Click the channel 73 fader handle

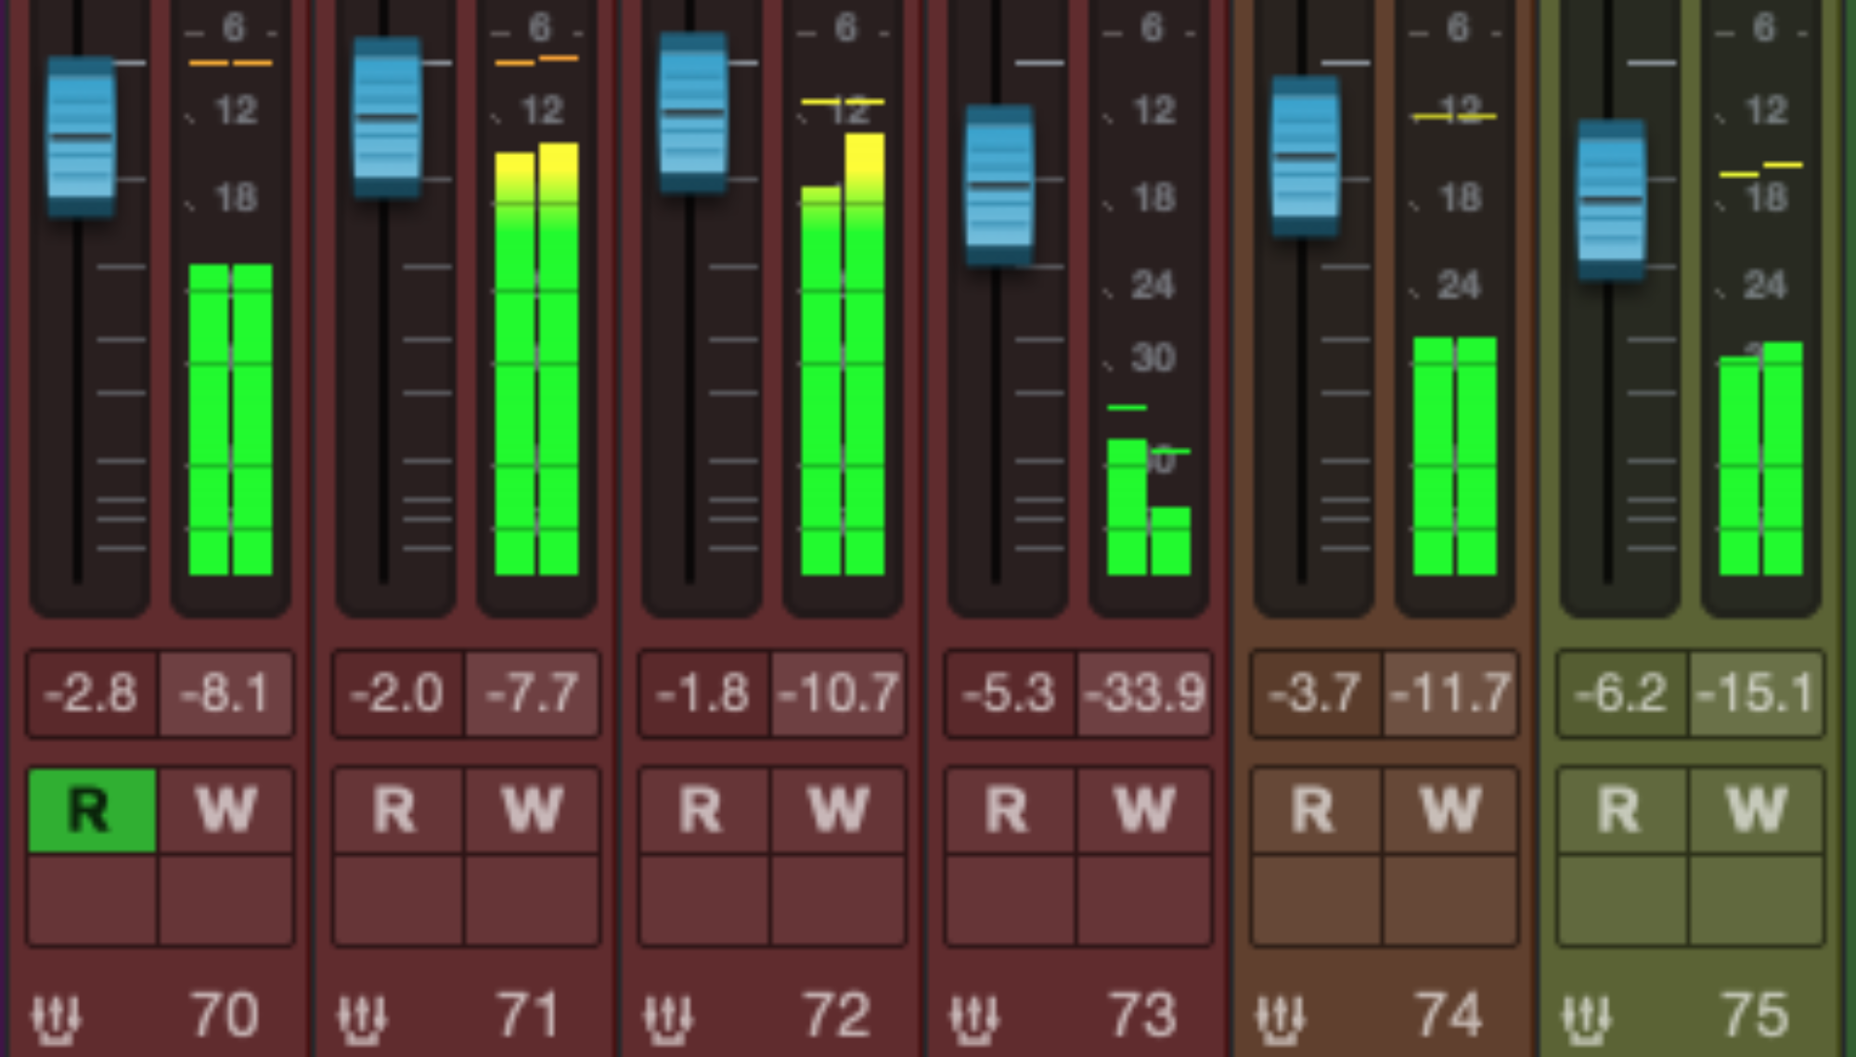tap(999, 185)
